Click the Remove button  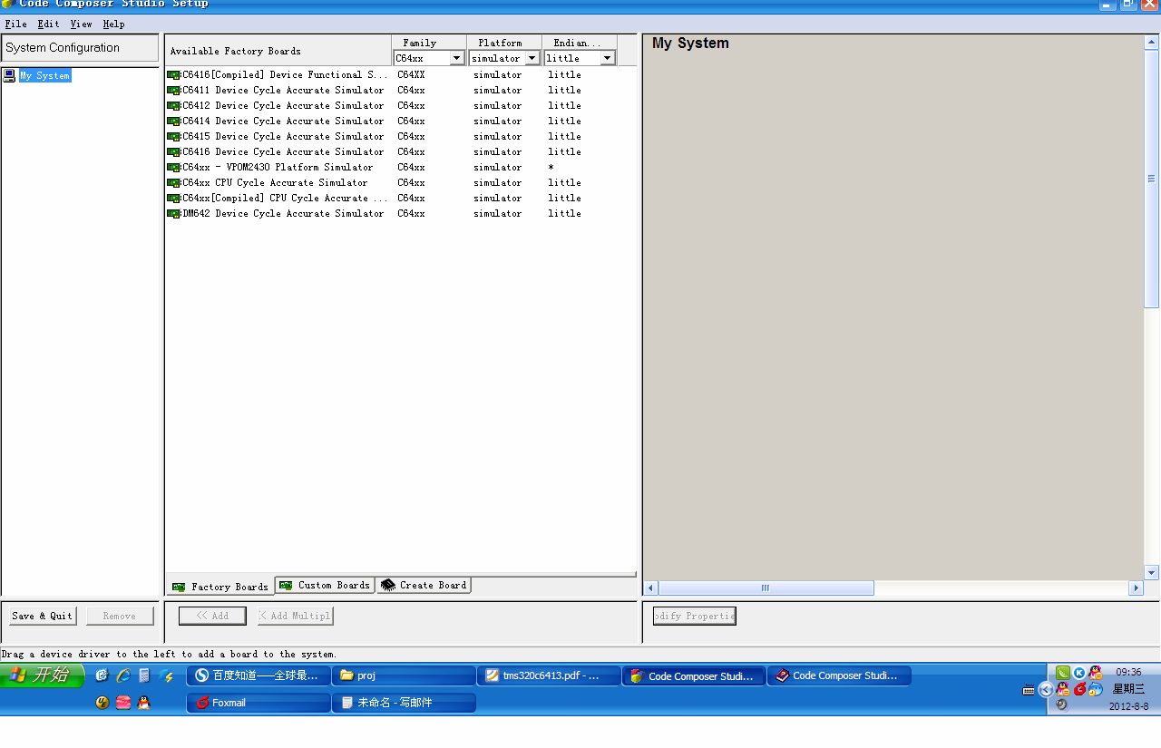point(120,616)
